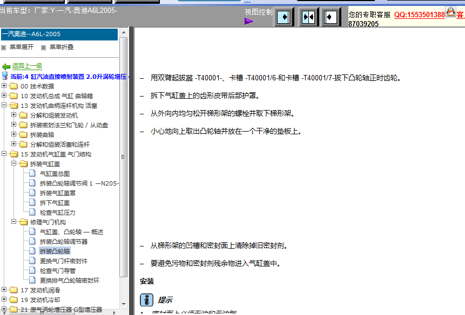This screenshot has width=465, height=315.
Task: Click the folder icon of 拆装曲轴
Action: [23, 135]
